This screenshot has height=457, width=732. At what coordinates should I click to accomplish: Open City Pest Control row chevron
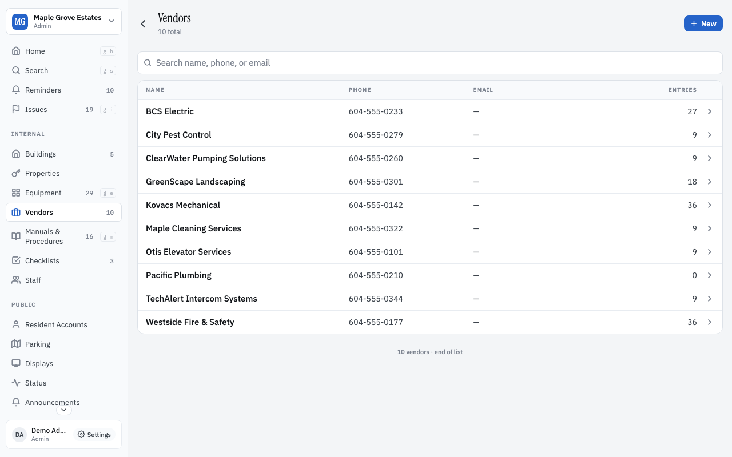tap(710, 135)
